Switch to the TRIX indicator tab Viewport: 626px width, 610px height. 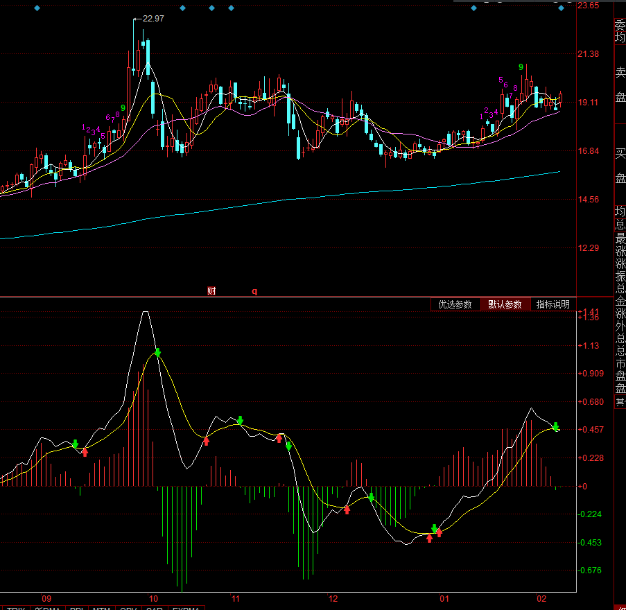click(x=16, y=608)
